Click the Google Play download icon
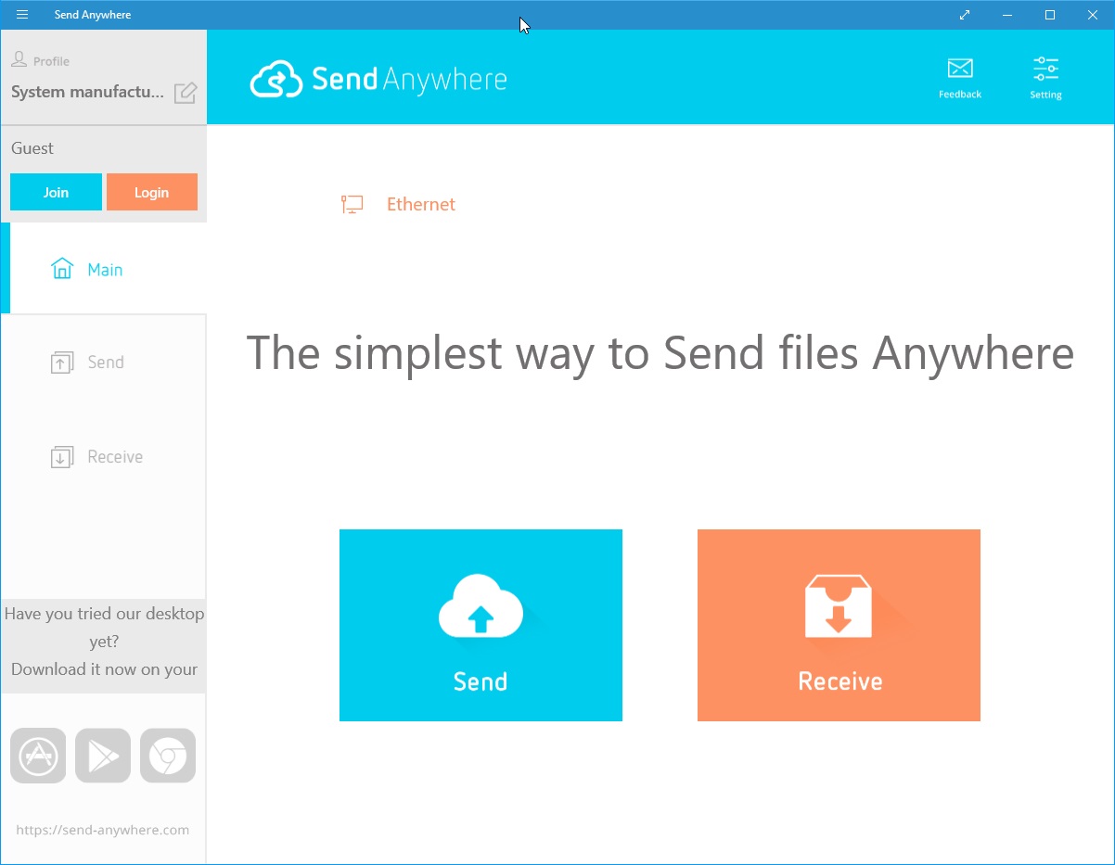 [103, 756]
